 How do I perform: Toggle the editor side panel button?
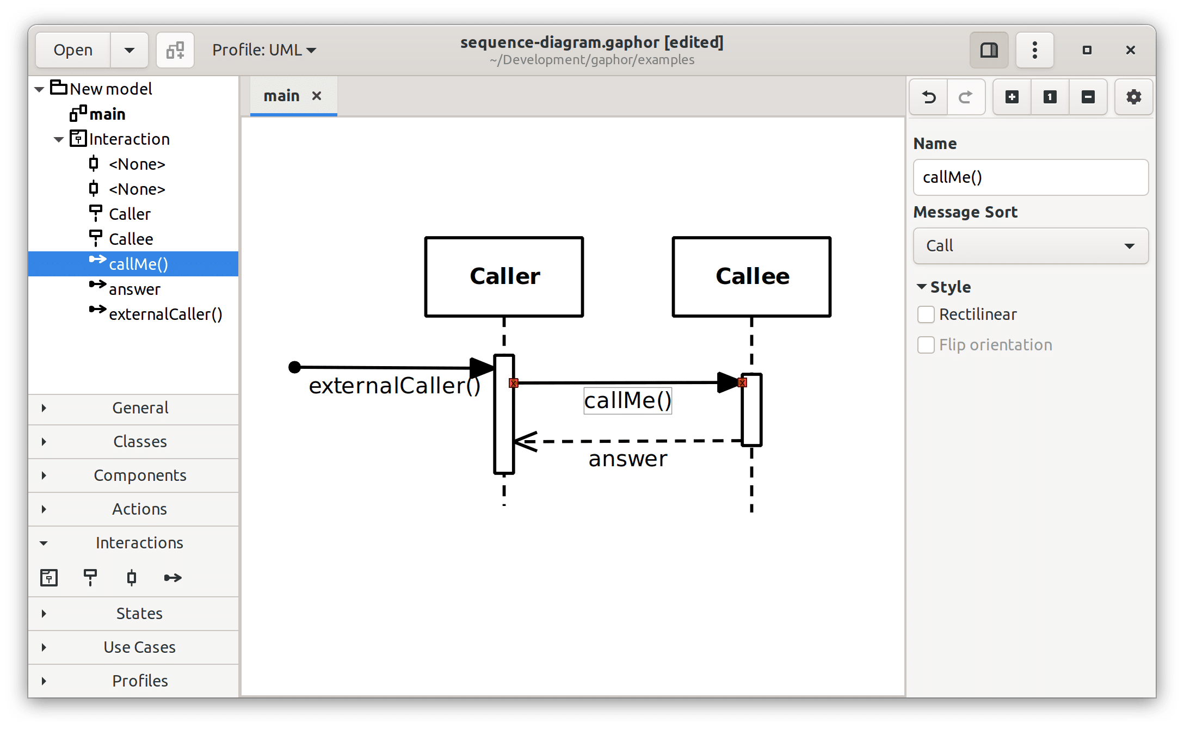[x=989, y=50]
